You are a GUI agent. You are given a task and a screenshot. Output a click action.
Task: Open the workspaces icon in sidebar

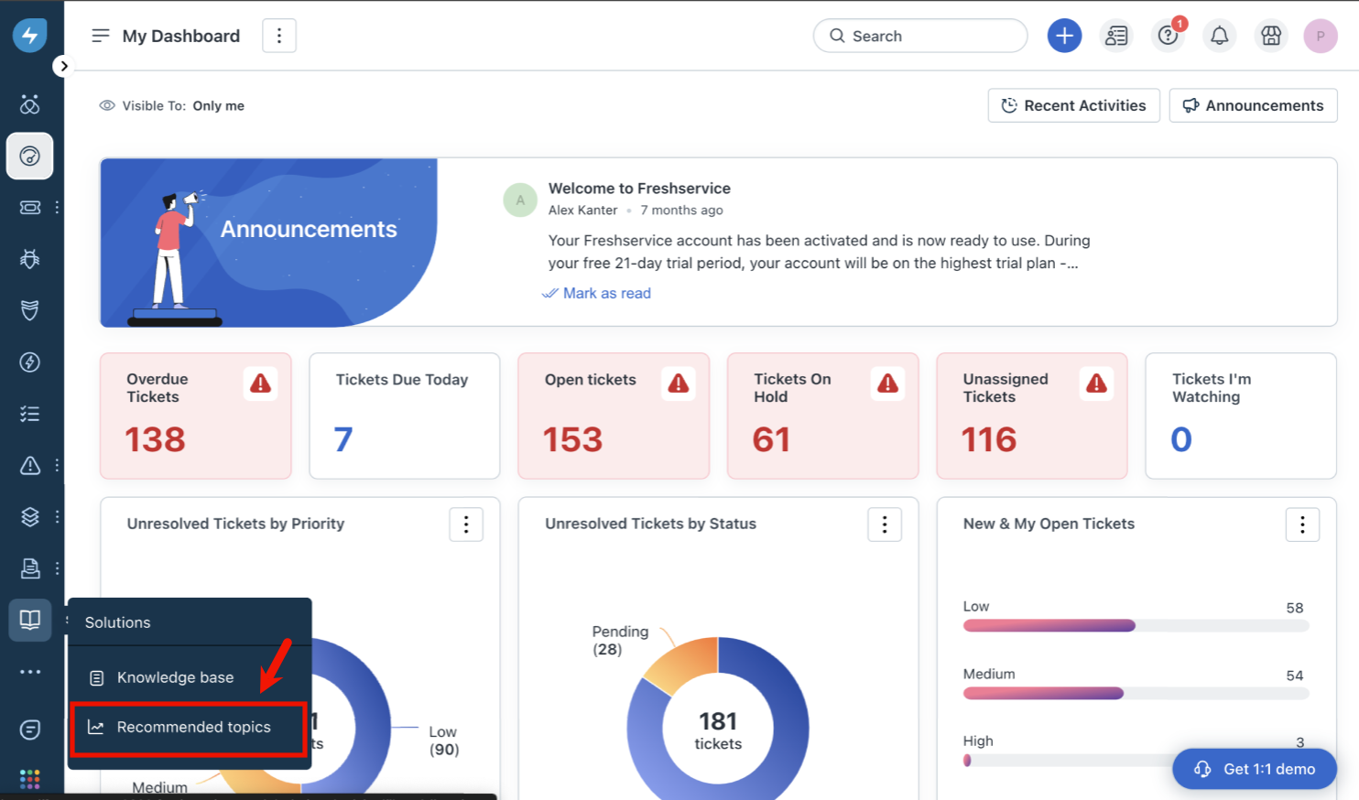coord(30,104)
